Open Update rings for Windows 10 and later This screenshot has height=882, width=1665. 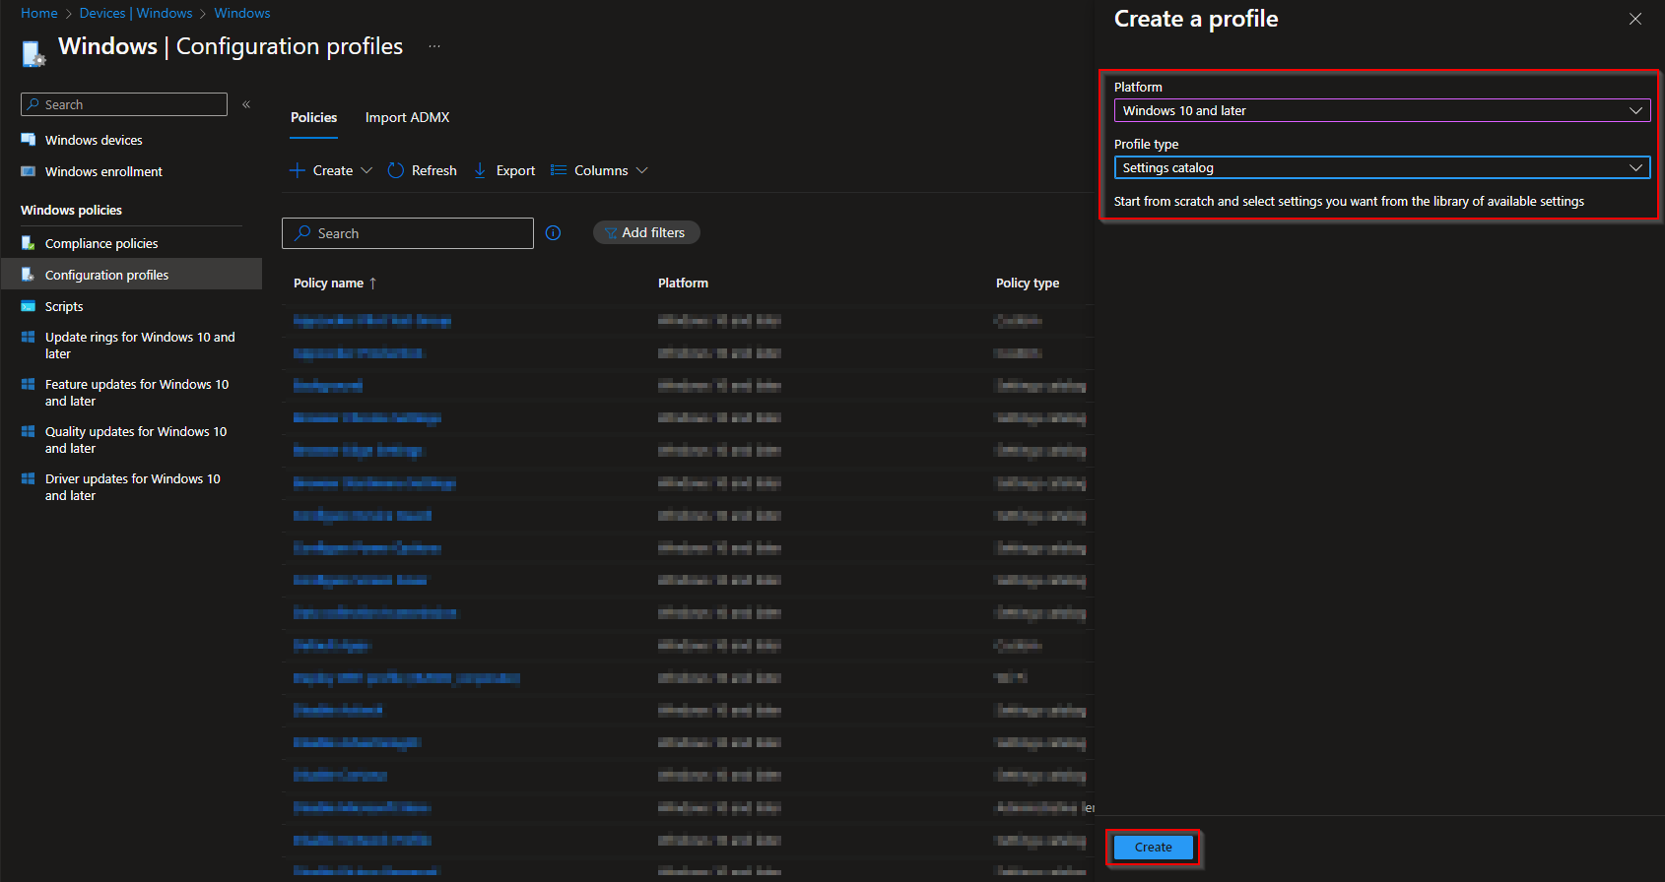tap(140, 345)
